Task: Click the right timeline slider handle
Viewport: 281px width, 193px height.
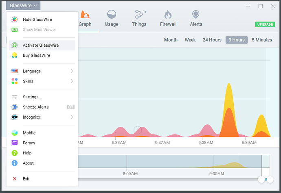Action: click(x=270, y=179)
